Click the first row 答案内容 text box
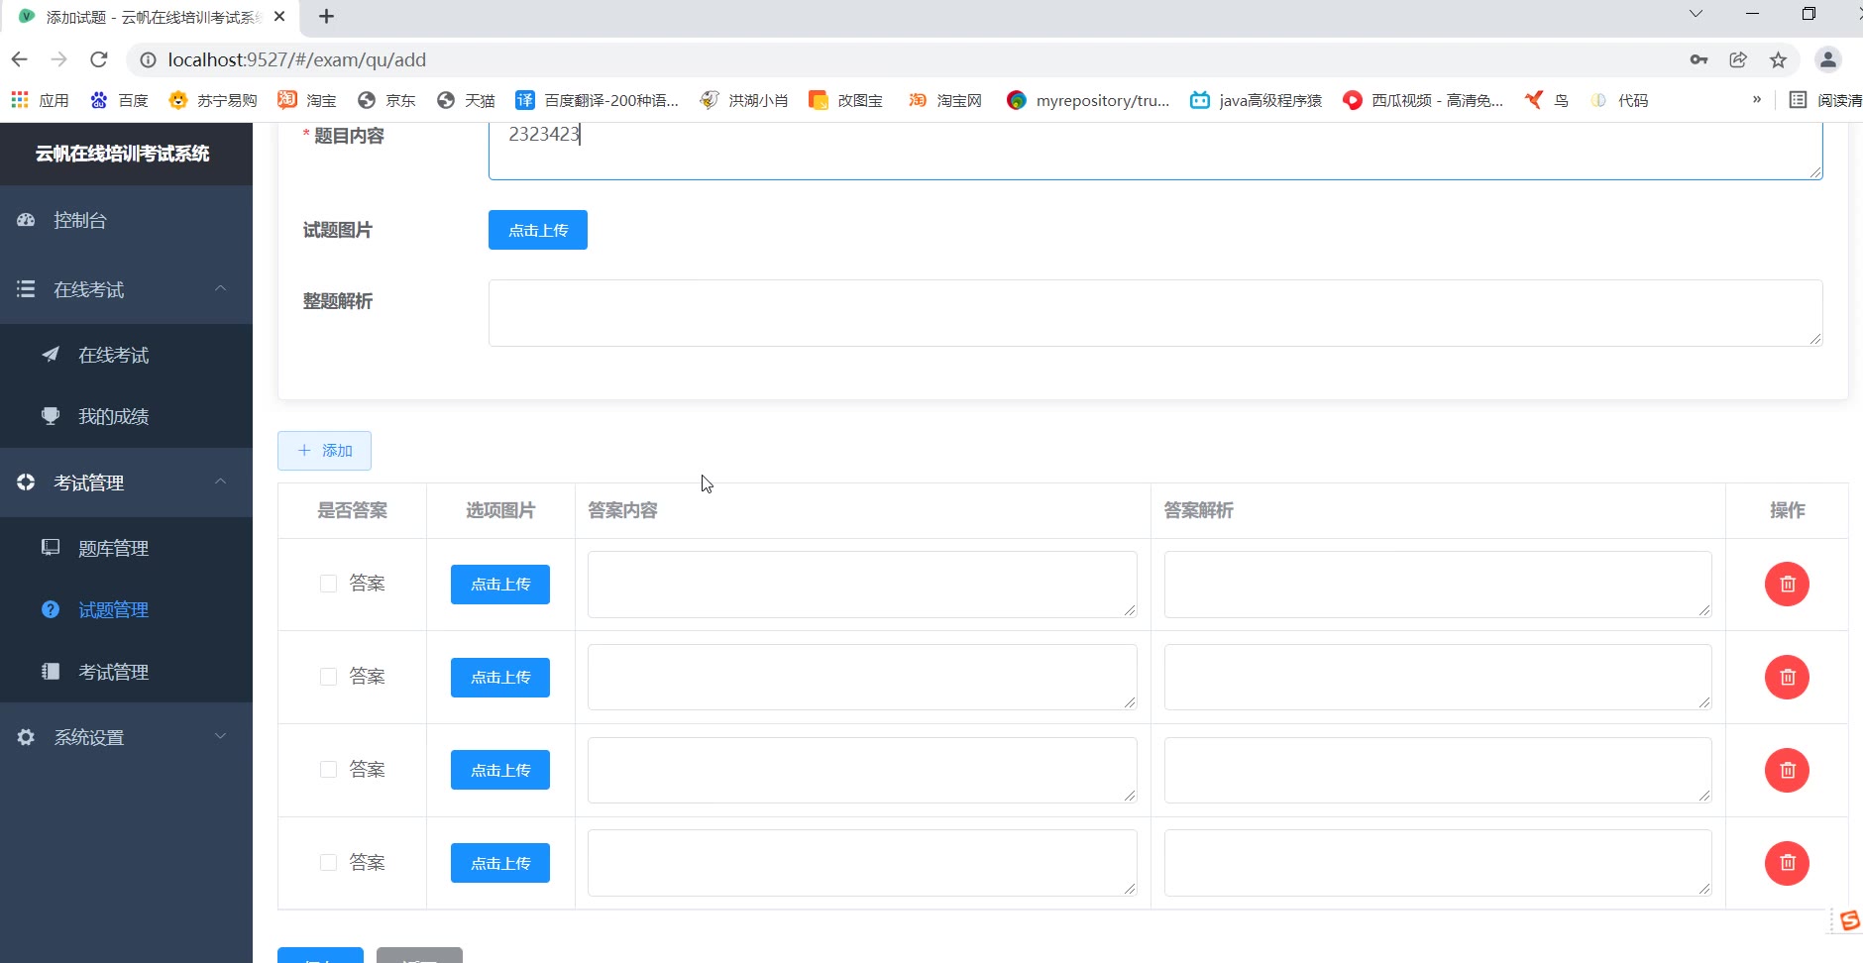 click(x=861, y=585)
